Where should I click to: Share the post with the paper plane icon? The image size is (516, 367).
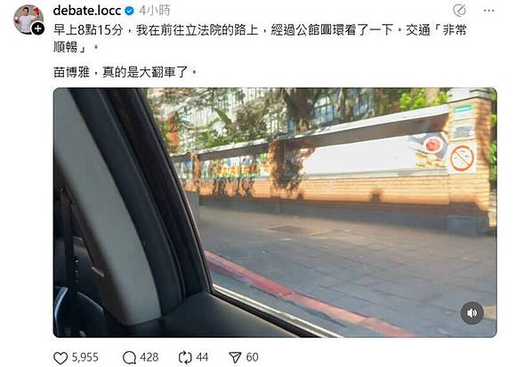point(235,357)
